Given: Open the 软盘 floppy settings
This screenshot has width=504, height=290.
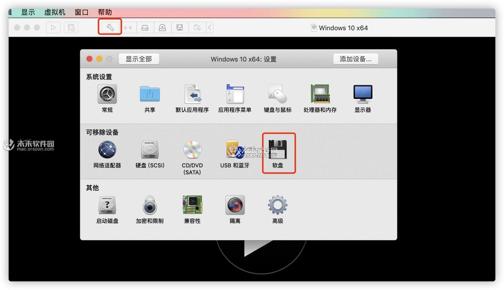Looking at the screenshot, I should pos(278,150).
